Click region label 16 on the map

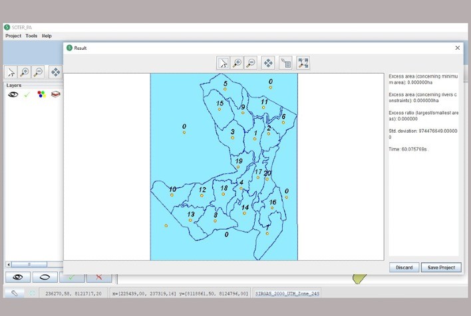pyautogui.click(x=273, y=202)
